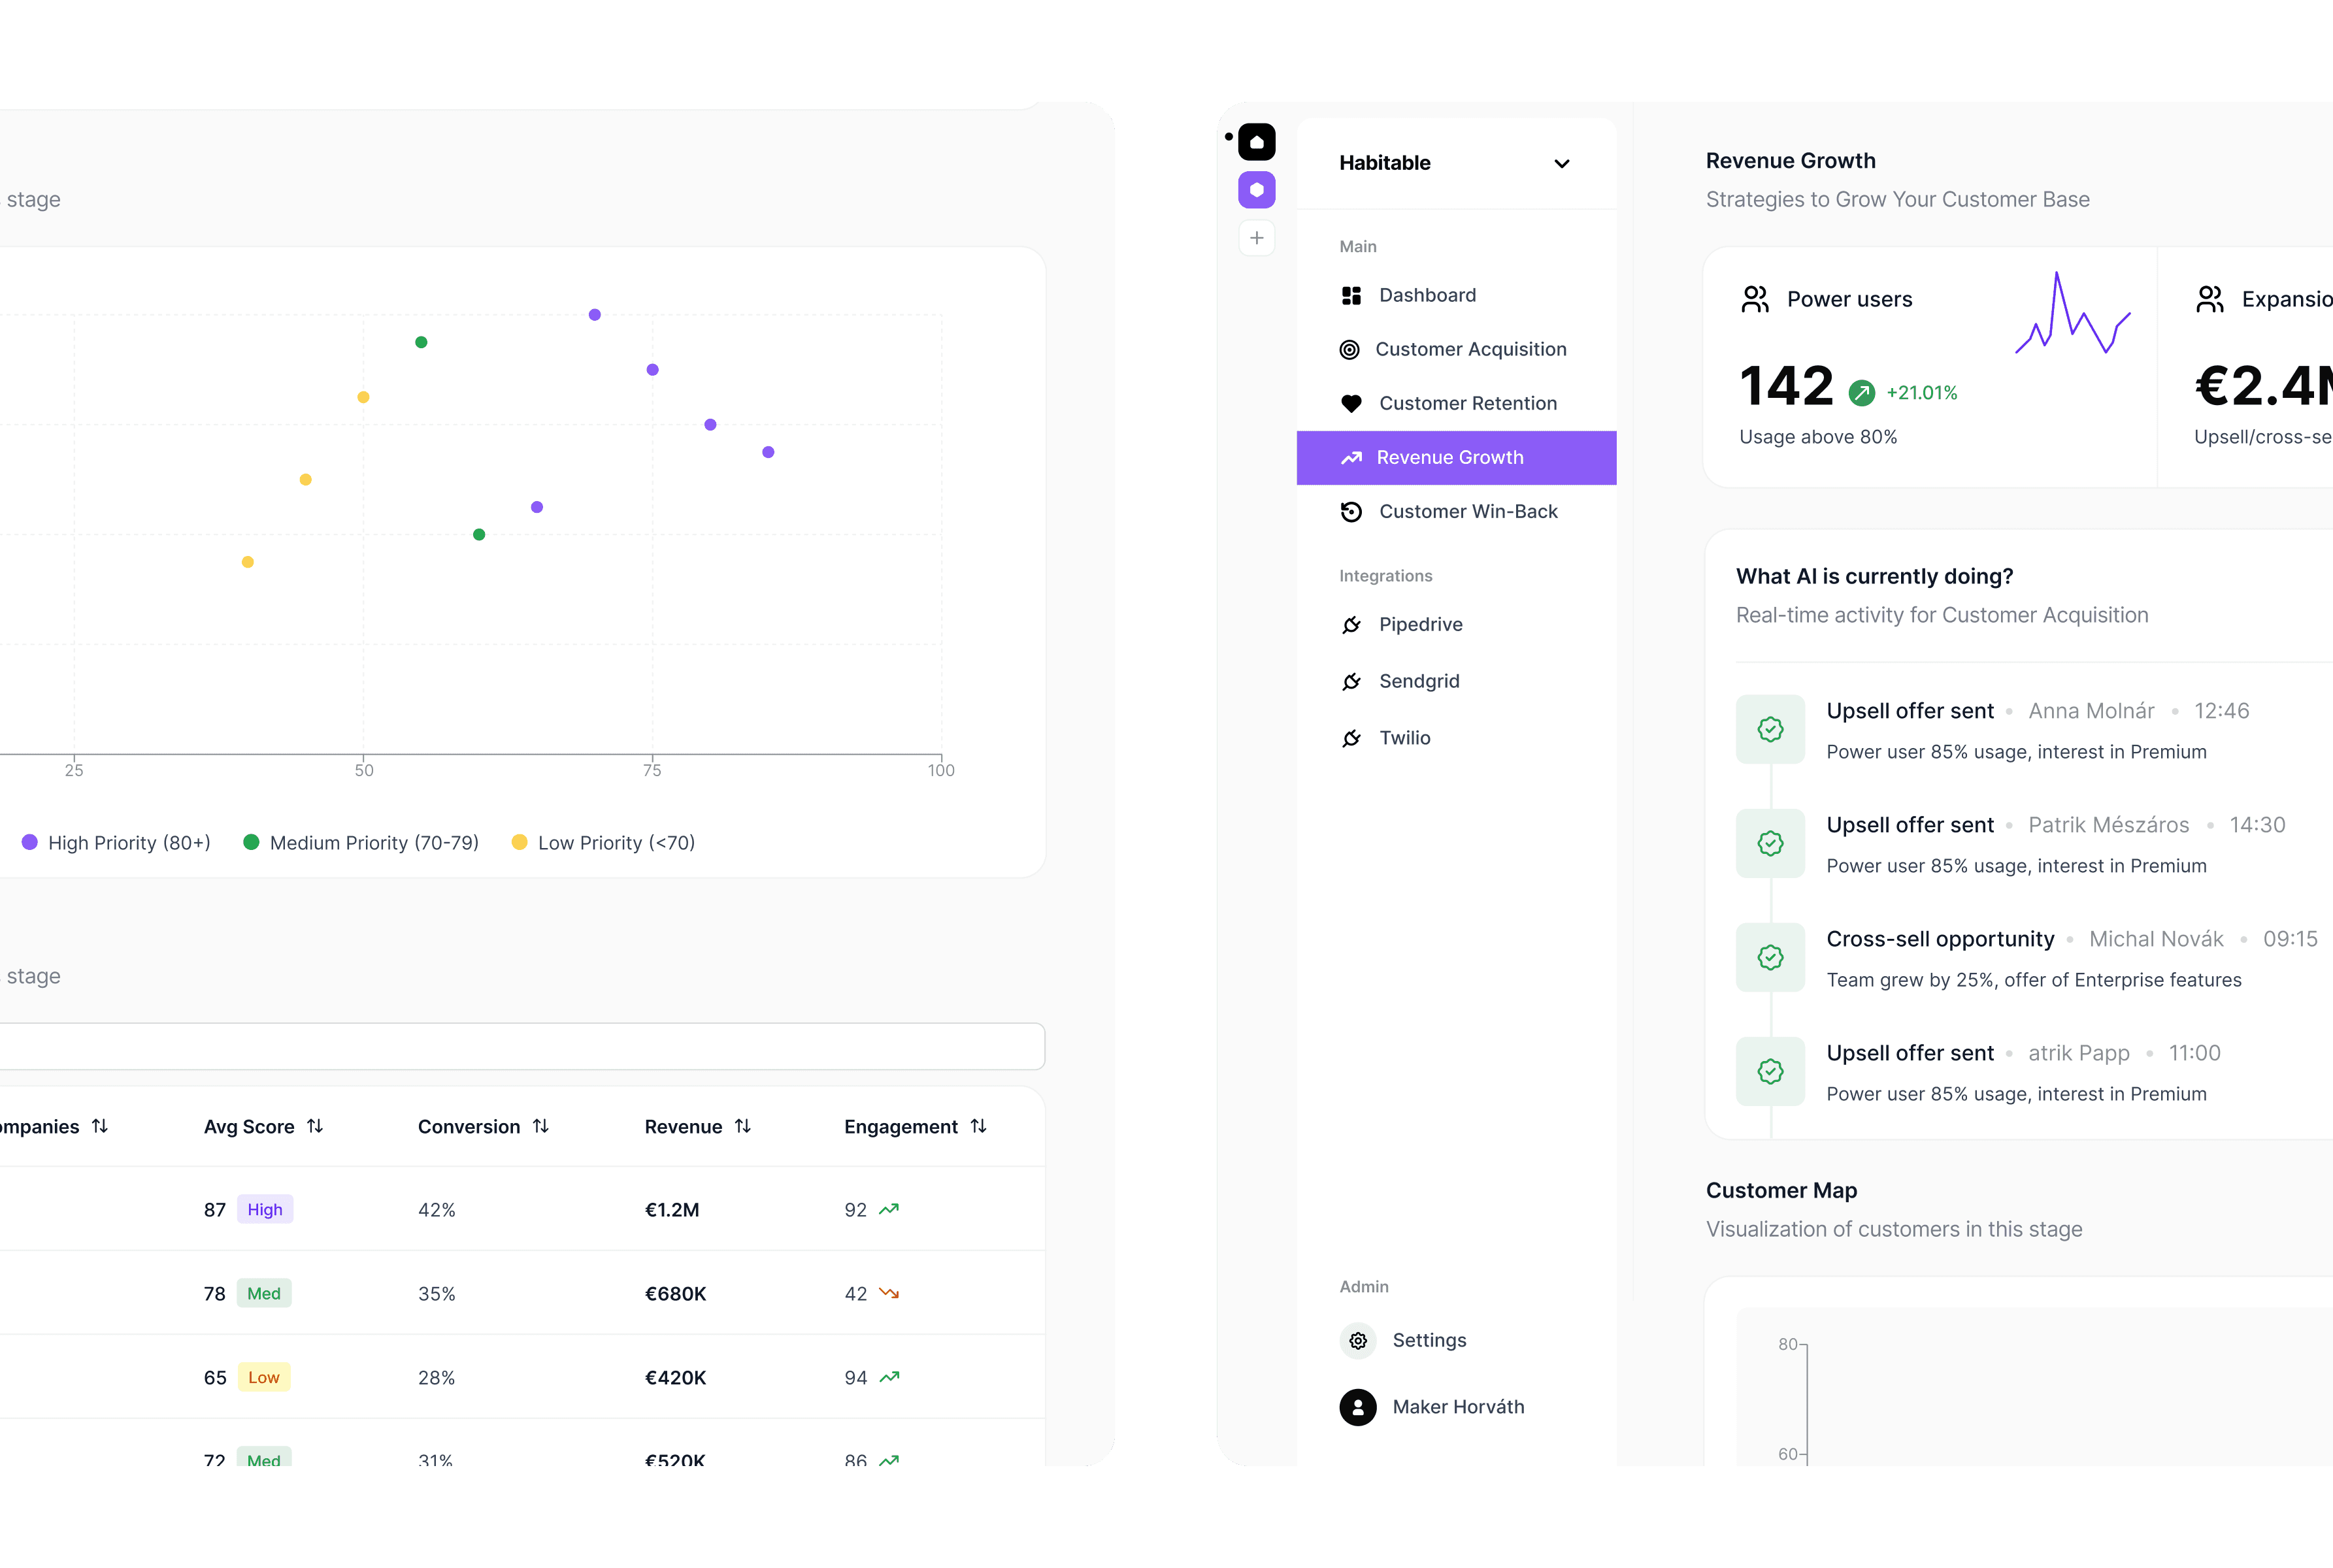The height and width of the screenshot is (1568, 2333).
Task: Click the Low score badge
Action: [264, 1378]
